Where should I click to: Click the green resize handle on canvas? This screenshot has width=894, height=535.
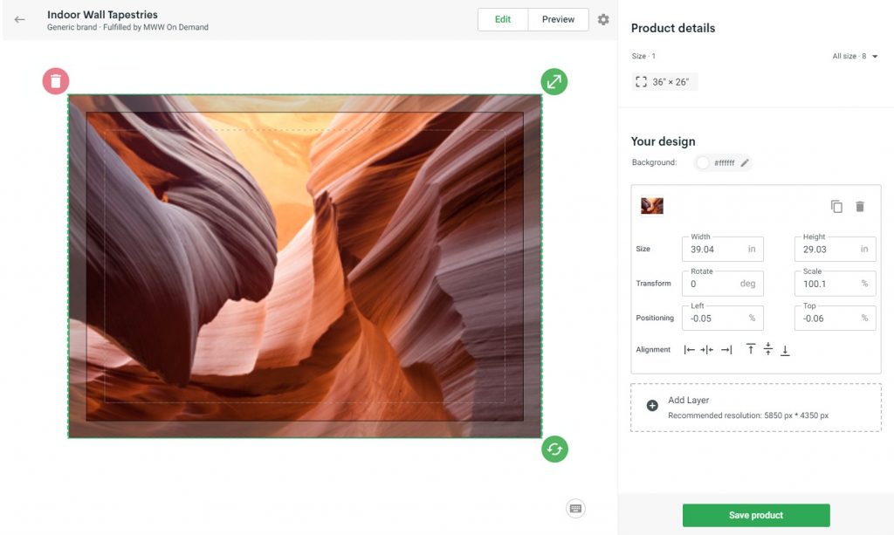(x=554, y=82)
